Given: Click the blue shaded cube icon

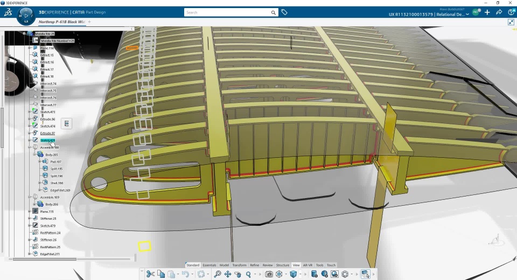Looking at the screenshot, I should [x=293, y=274].
